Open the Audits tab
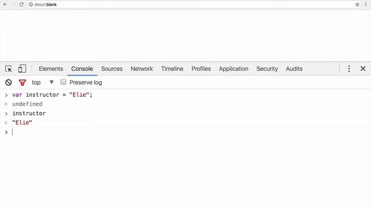 (294, 69)
